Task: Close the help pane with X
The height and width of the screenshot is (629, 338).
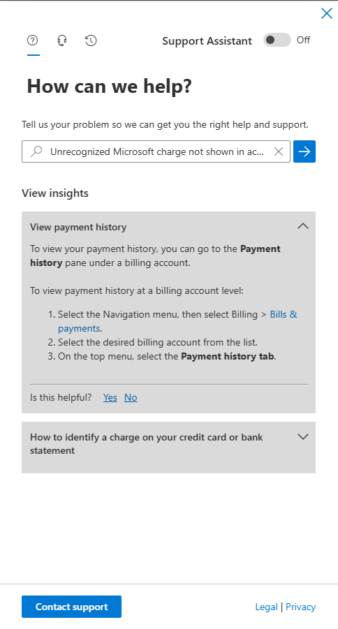Action: pos(327,13)
